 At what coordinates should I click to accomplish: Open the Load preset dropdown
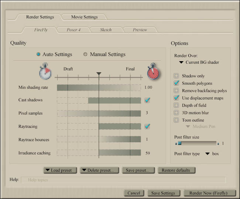click(60, 170)
